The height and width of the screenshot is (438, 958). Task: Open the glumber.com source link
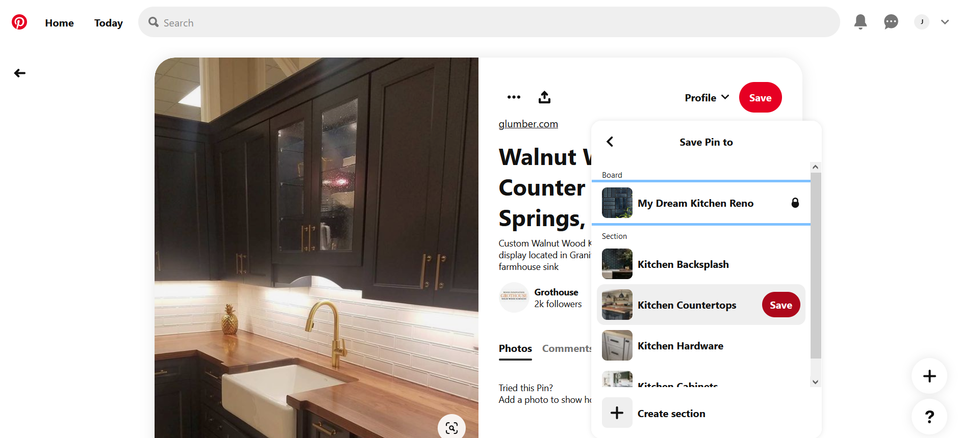(528, 124)
